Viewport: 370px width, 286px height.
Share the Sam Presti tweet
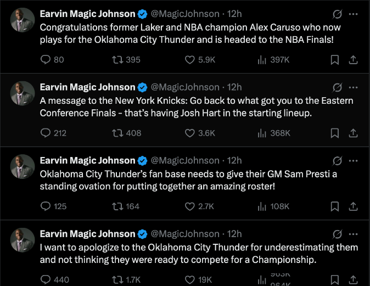(354, 206)
